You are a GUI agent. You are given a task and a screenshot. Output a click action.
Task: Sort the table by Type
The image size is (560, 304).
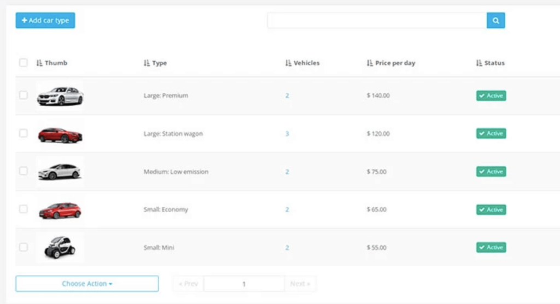155,63
